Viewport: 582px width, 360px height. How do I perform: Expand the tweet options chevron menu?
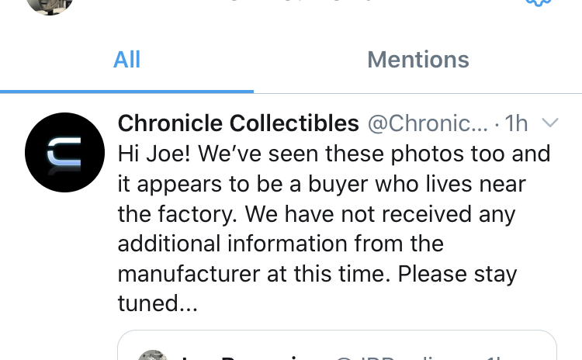tap(549, 122)
